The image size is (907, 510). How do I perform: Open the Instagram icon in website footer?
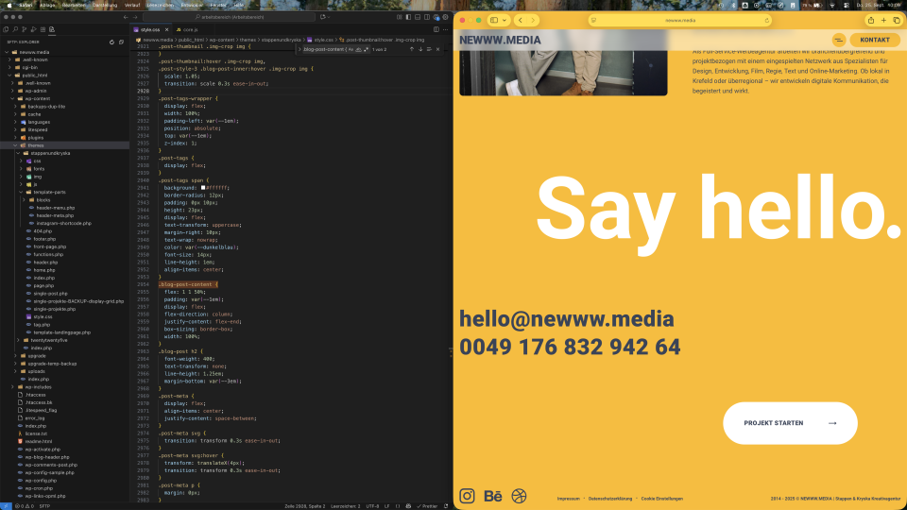[x=467, y=496]
